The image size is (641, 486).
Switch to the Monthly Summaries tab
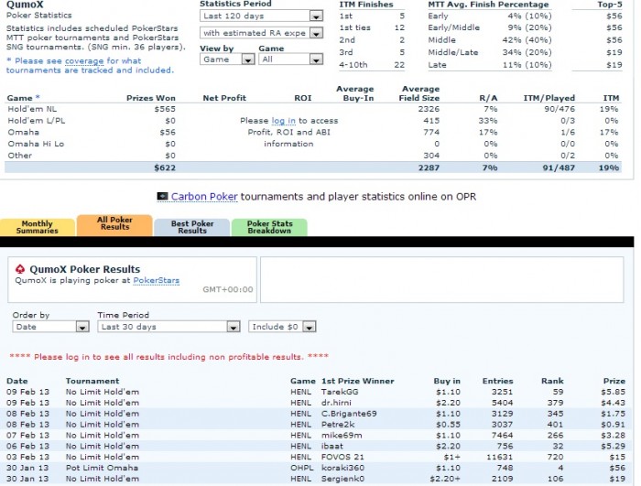click(x=38, y=227)
